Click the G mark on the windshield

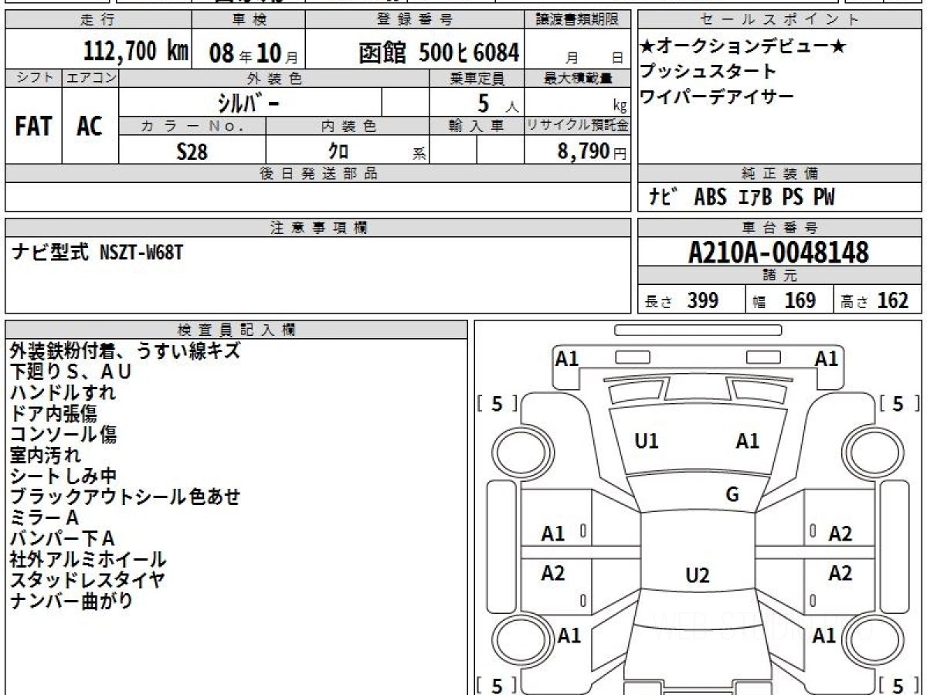click(x=732, y=495)
